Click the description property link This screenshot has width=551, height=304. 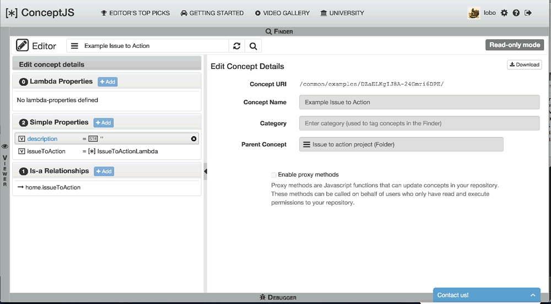[x=42, y=139]
